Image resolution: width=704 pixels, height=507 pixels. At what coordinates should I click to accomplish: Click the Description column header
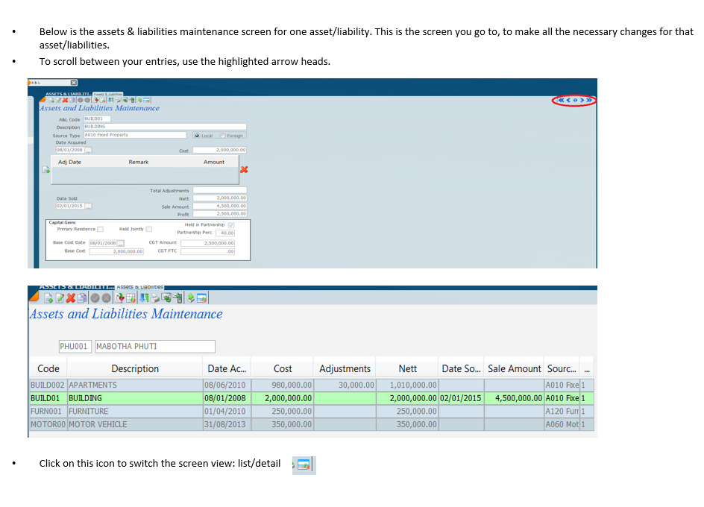(135, 368)
